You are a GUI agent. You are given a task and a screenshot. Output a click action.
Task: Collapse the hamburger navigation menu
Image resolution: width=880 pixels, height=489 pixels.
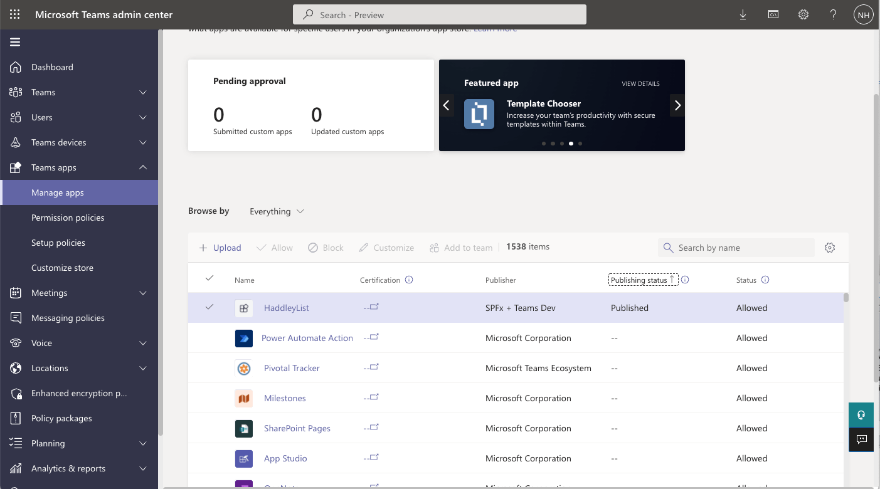[15, 42]
